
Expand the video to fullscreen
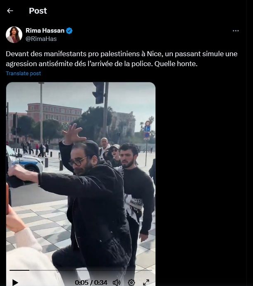(146, 283)
